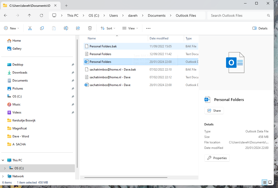Select sachatrimbos@home.nl - Dave Outlook data file
The height and width of the screenshot is (188, 278).
(x=141, y=85)
